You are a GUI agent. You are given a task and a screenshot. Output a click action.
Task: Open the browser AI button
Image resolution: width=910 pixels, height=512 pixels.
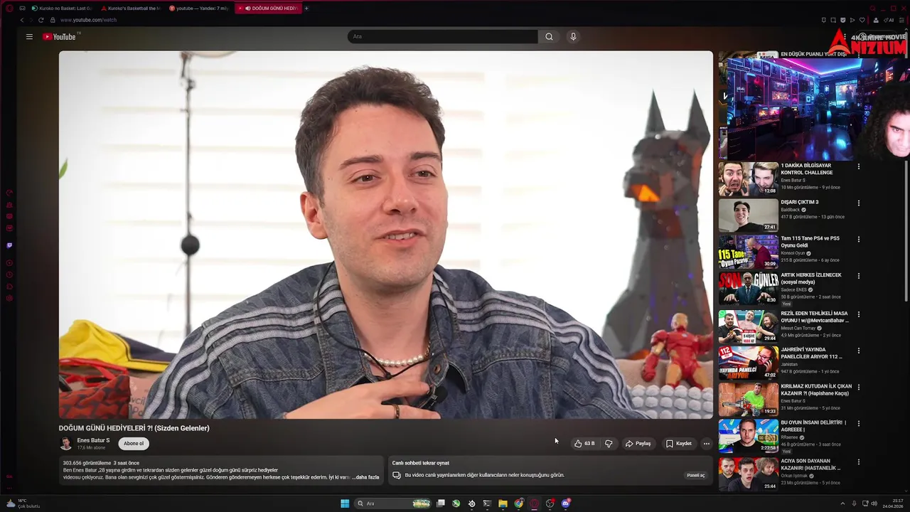coord(889,20)
